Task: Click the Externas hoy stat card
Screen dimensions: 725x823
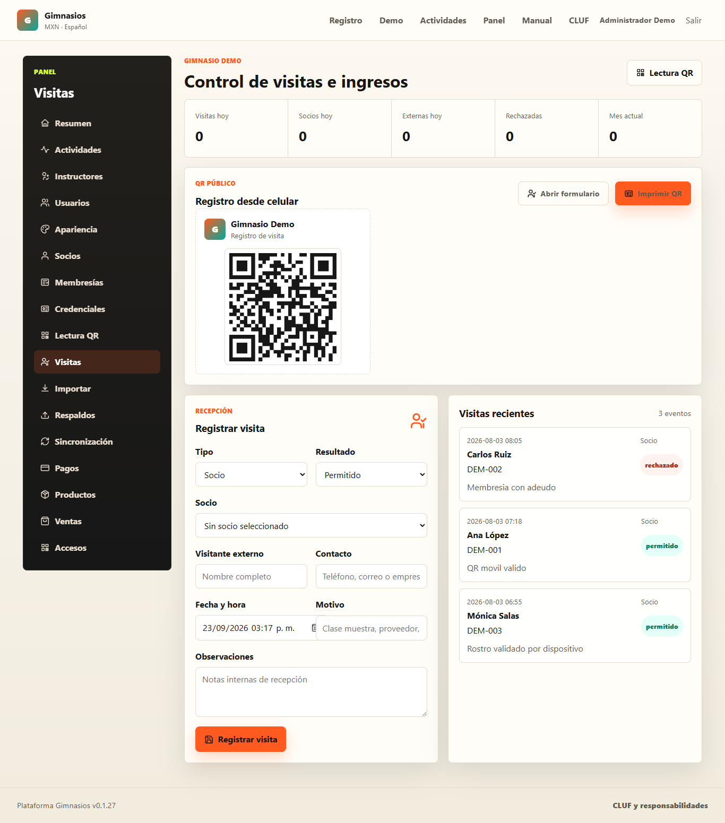Action: point(443,128)
